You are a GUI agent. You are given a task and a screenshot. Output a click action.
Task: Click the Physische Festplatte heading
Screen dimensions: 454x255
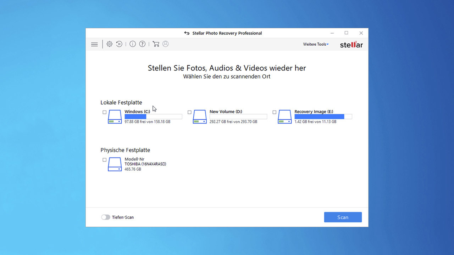point(125,150)
